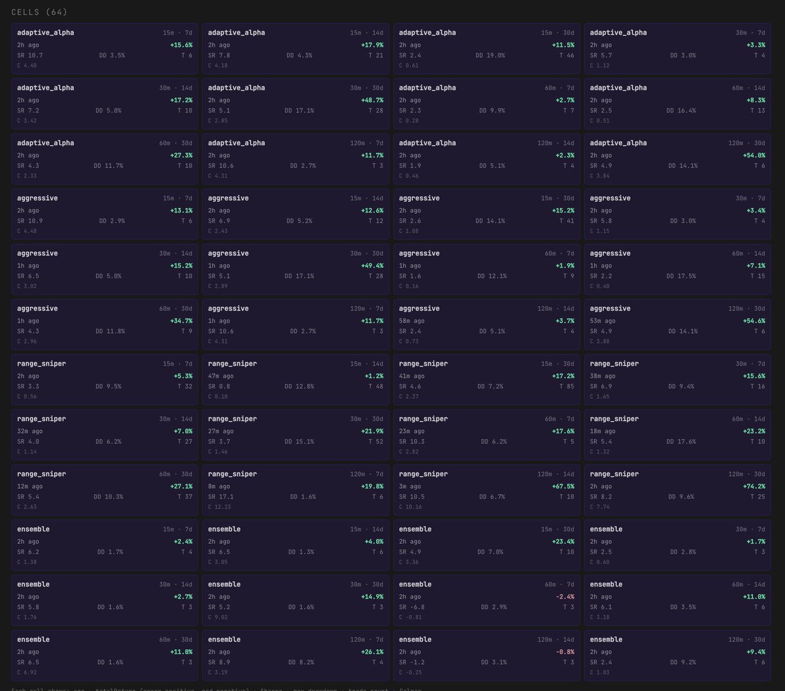Select the ensemble 30m · 30d cell
The width and height of the screenshot is (785, 691).
[296, 601]
